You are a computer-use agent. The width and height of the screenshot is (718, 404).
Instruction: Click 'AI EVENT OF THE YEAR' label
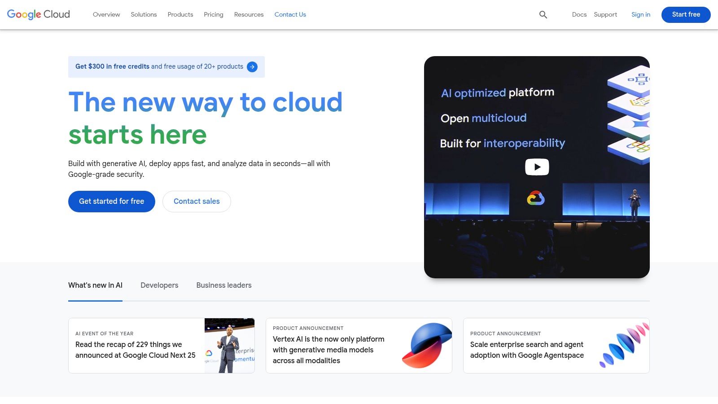point(105,334)
